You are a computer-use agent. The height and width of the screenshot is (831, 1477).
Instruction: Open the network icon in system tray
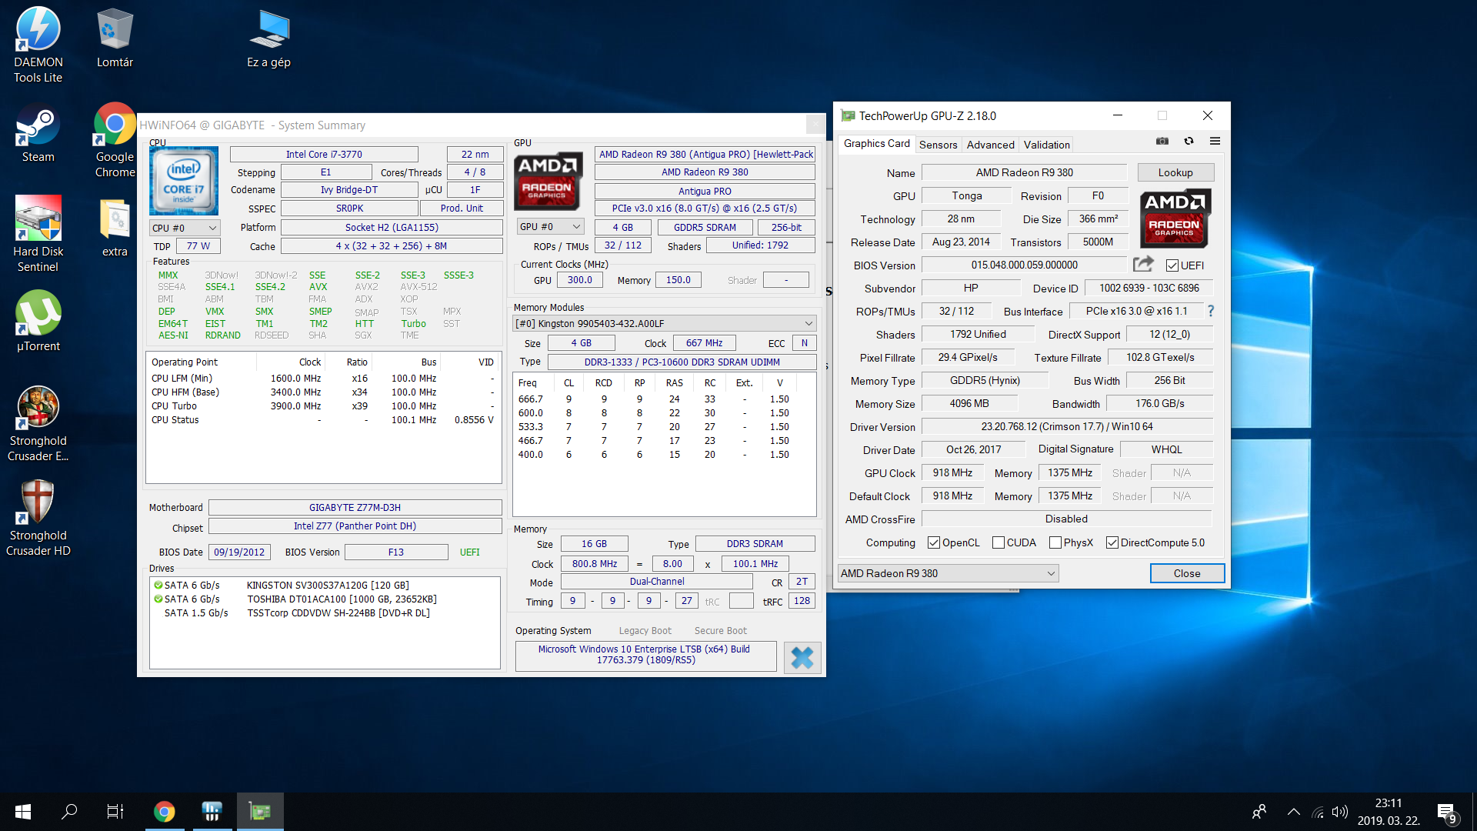coord(1317,812)
